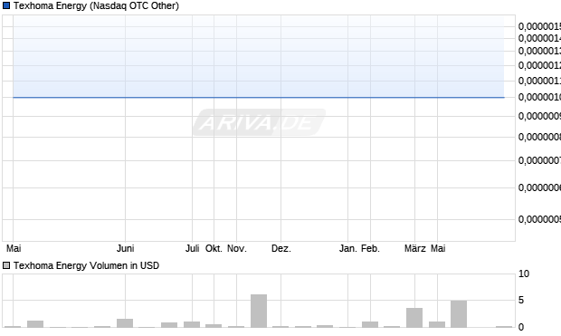The width and height of the screenshot is (561, 336).
Task: Select the 'Texhoma Energy (Nasdaq OTC Other)' chart title
Action: pos(96,5)
